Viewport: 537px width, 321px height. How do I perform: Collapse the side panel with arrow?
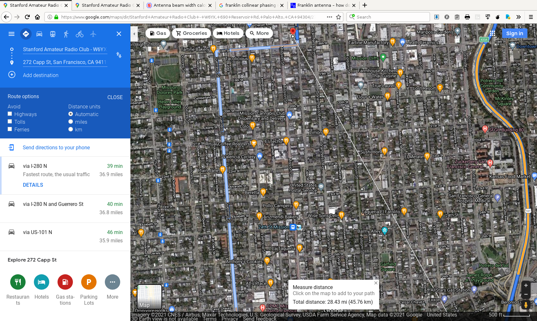pos(134,34)
